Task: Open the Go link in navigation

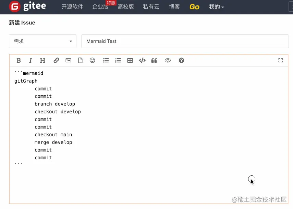Action: tap(194, 7)
